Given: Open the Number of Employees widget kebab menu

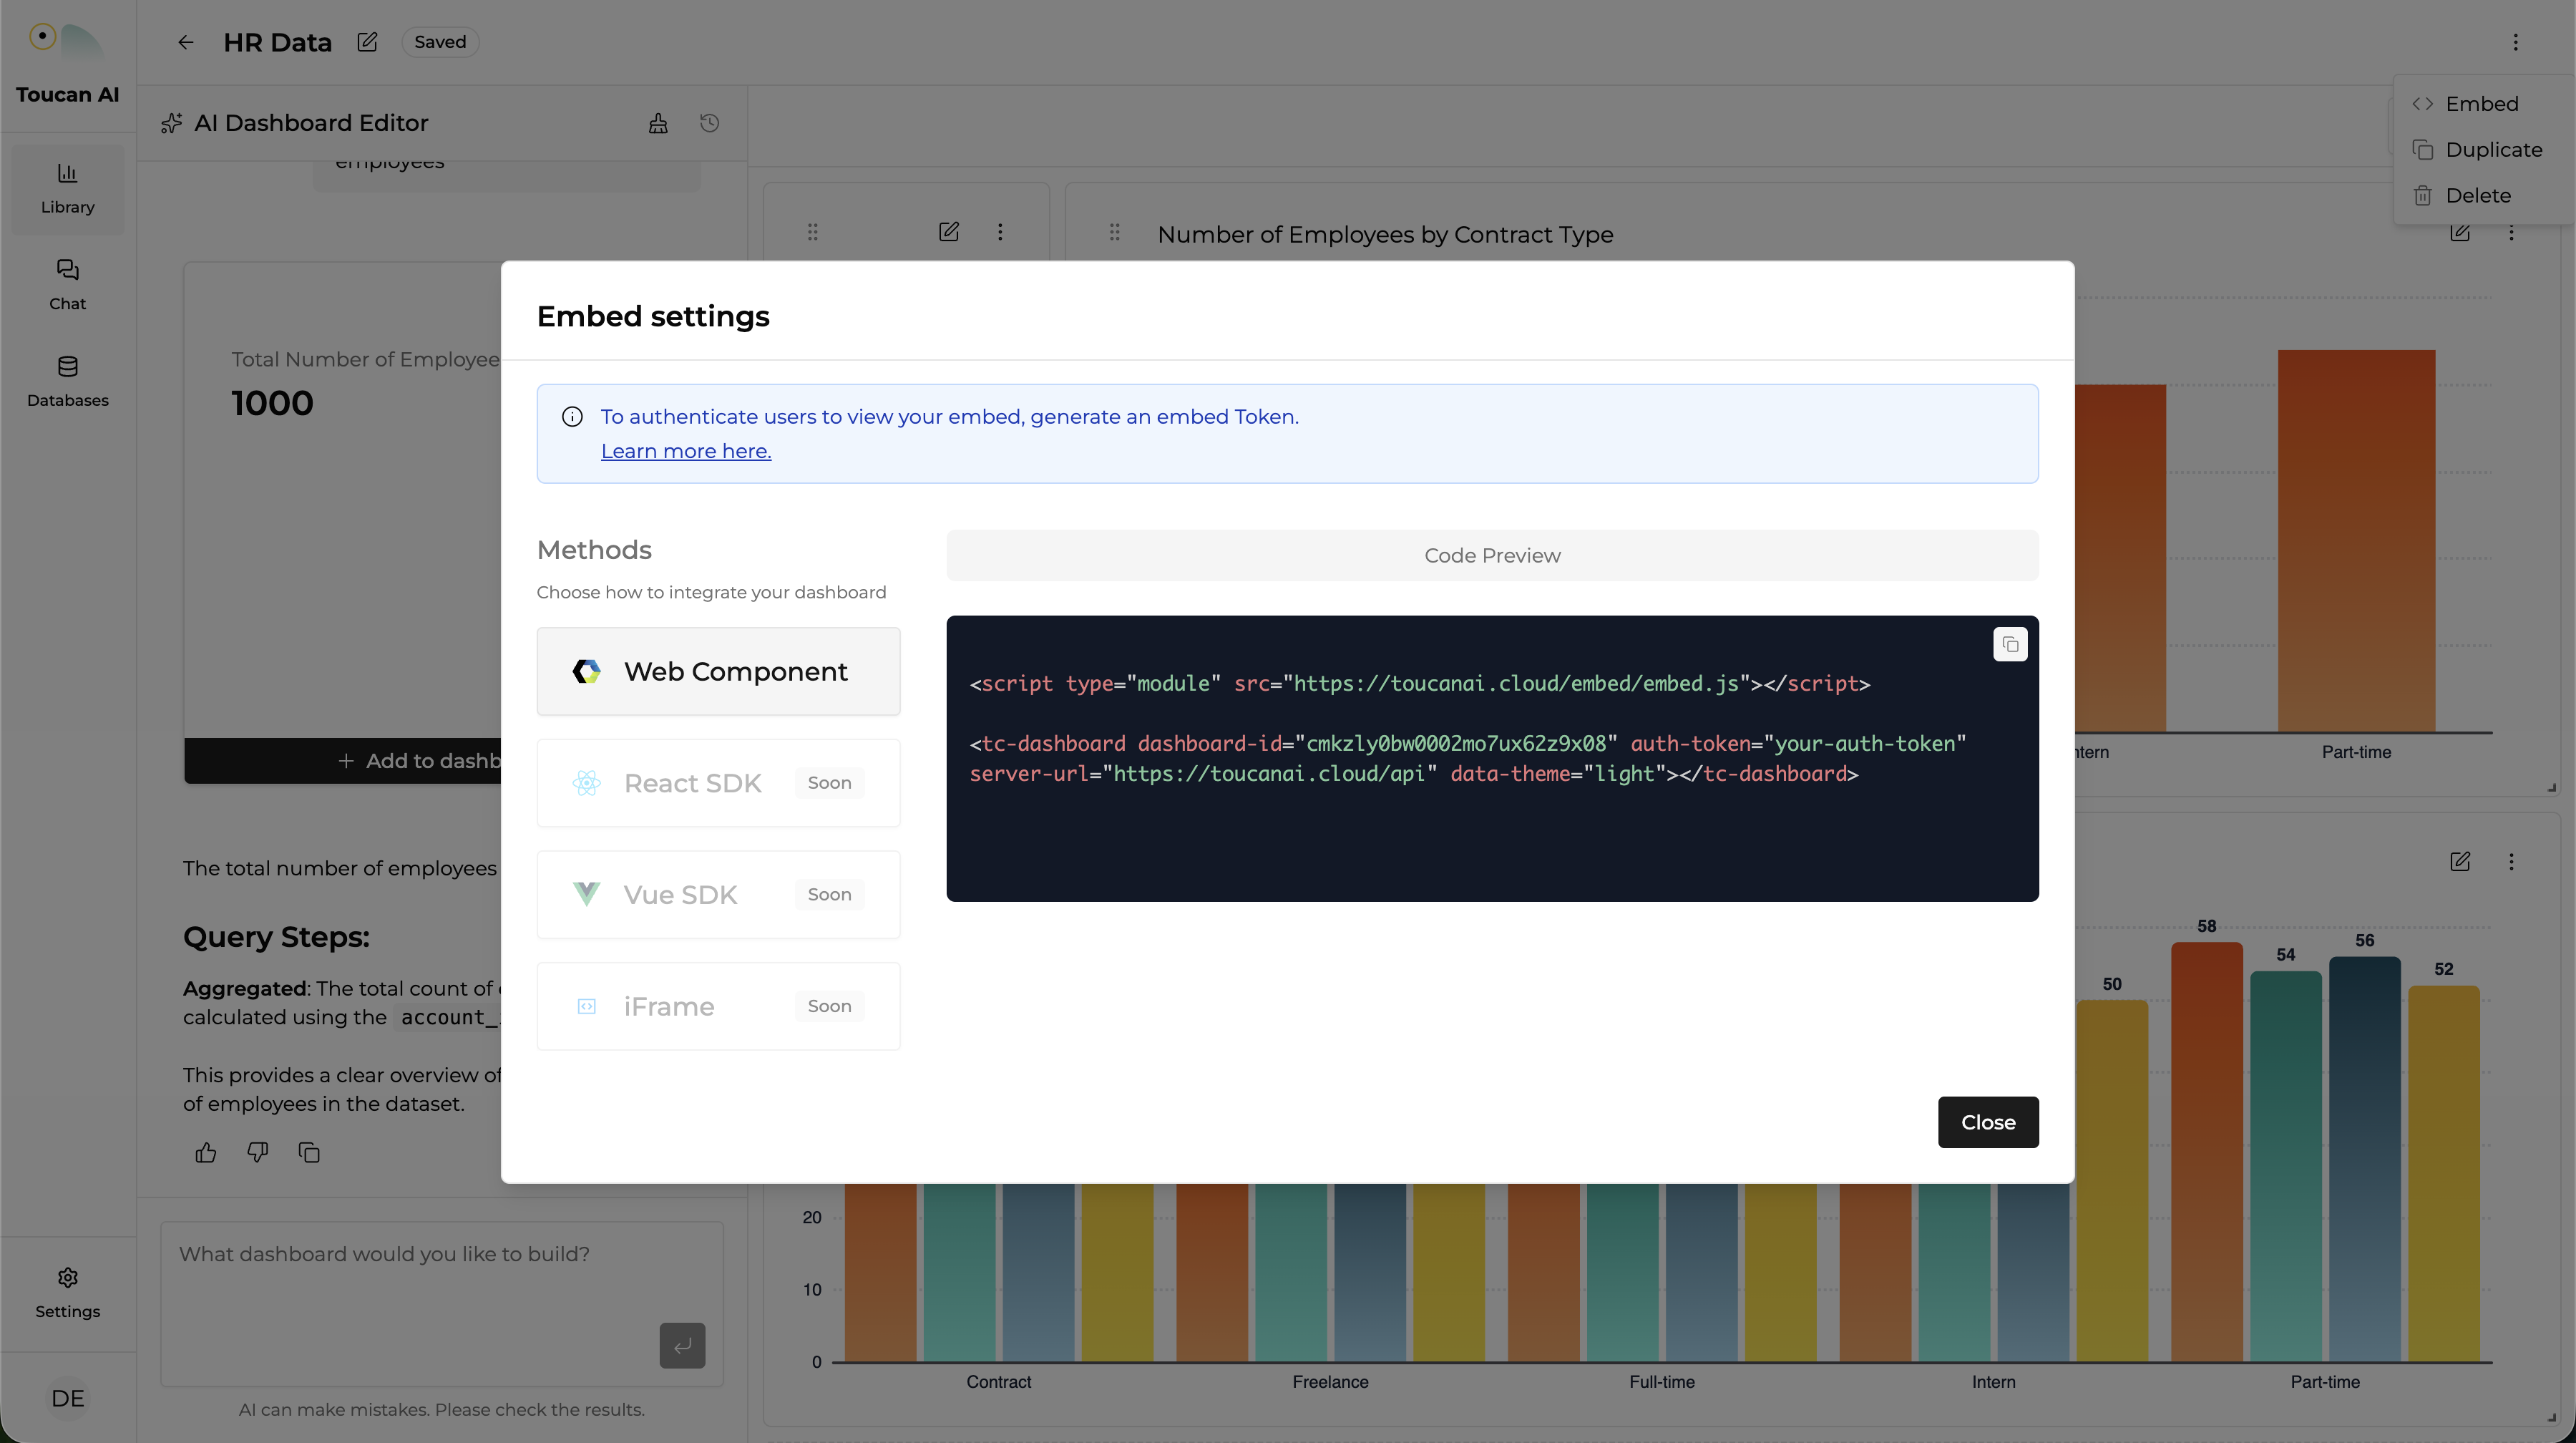Looking at the screenshot, I should coord(2513,233).
